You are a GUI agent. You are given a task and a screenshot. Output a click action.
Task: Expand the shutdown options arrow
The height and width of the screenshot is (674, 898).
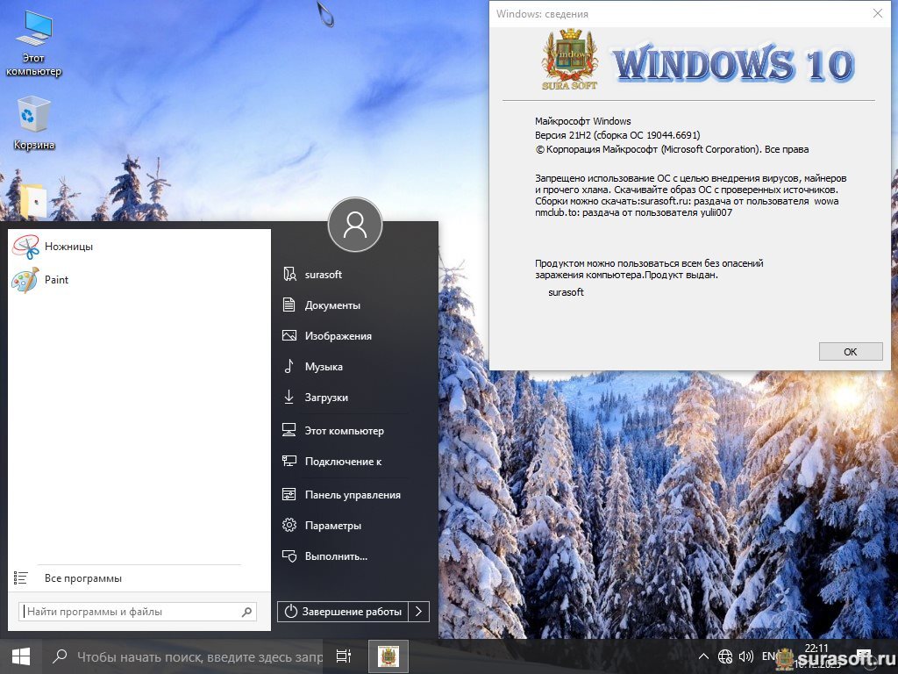coord(420,612)
